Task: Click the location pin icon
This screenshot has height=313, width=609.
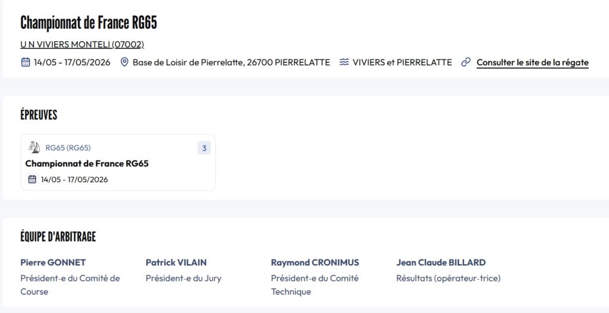Action: 124,62
